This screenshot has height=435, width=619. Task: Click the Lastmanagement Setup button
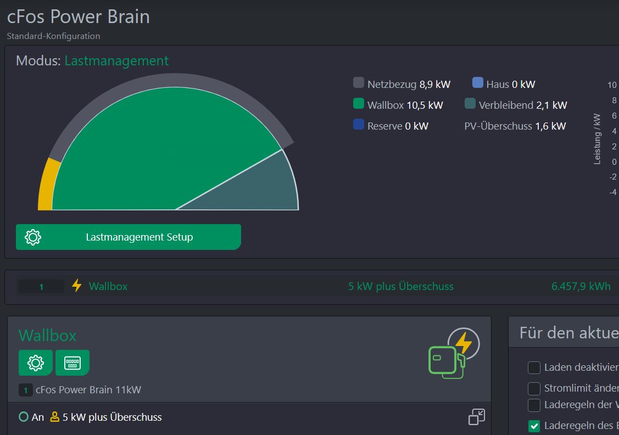click(129, 237)
